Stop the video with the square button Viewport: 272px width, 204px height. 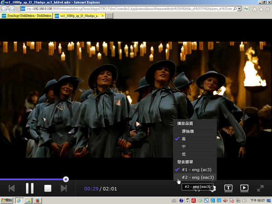point(48,189)
